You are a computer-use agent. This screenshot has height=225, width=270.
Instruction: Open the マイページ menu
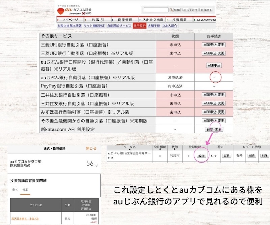[70, 20]
